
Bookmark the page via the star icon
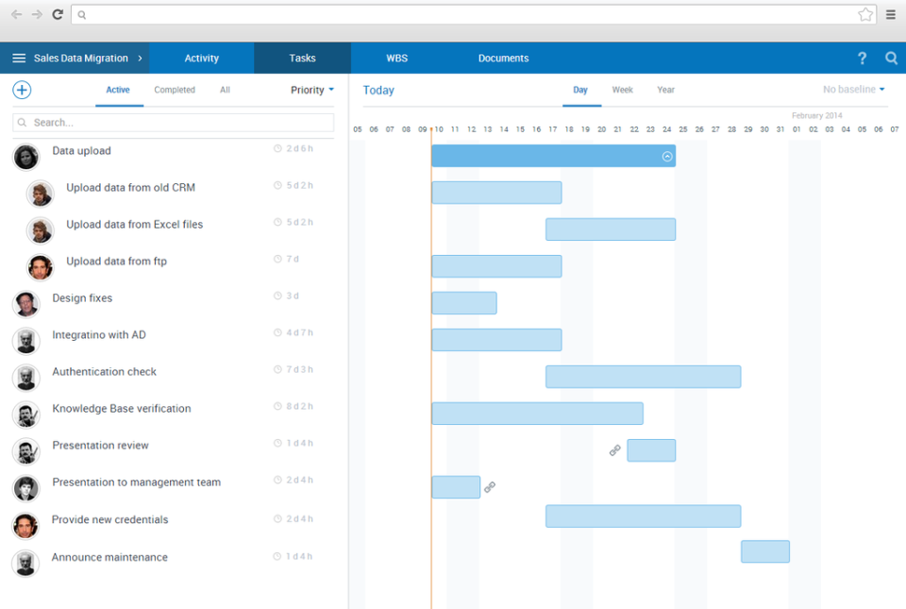pyautogui.click(x=865, y=14)
